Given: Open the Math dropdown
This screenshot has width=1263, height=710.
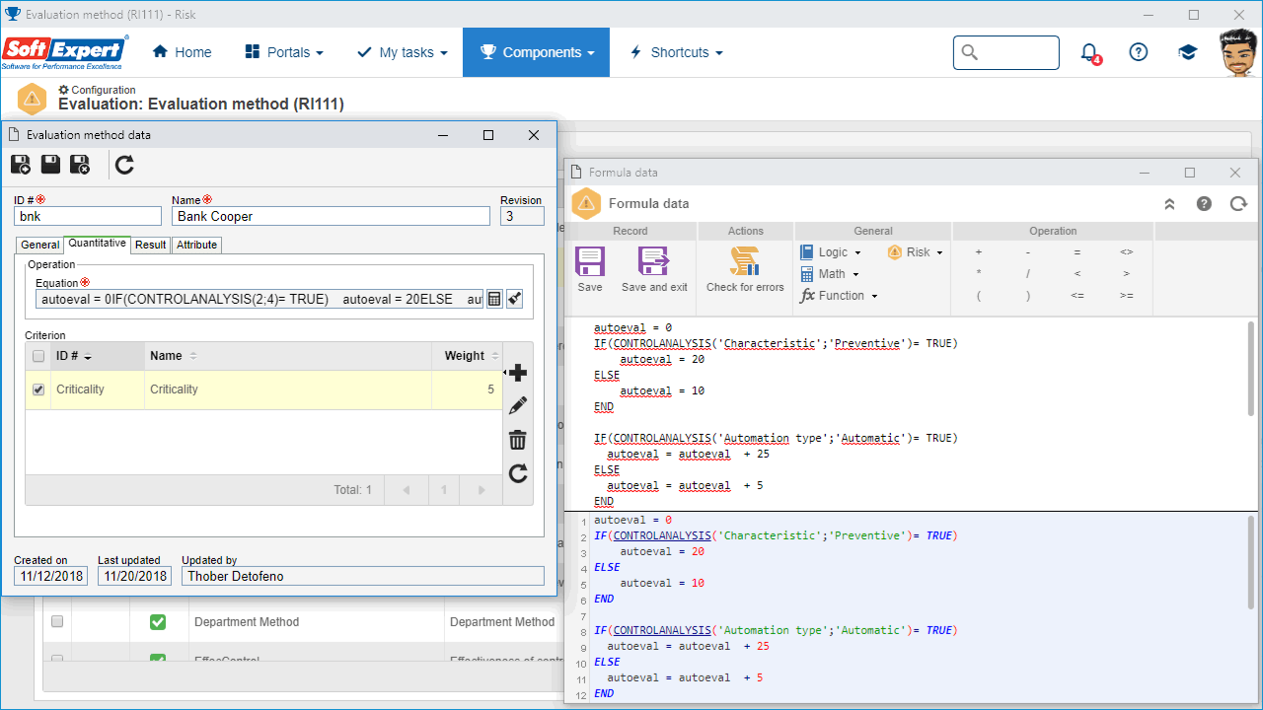Looking at the screenshot, I should [x=829, y=274].
